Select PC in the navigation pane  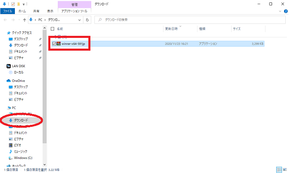pos(14,108)
